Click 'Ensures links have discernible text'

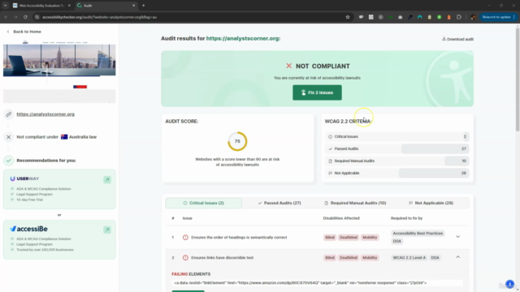click(x=222, y=258)
